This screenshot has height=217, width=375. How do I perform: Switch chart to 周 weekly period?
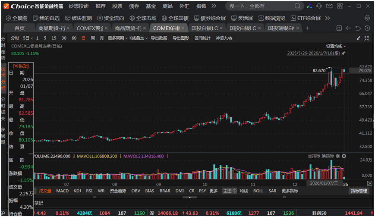pyautogui.click(x=92, y=38)
